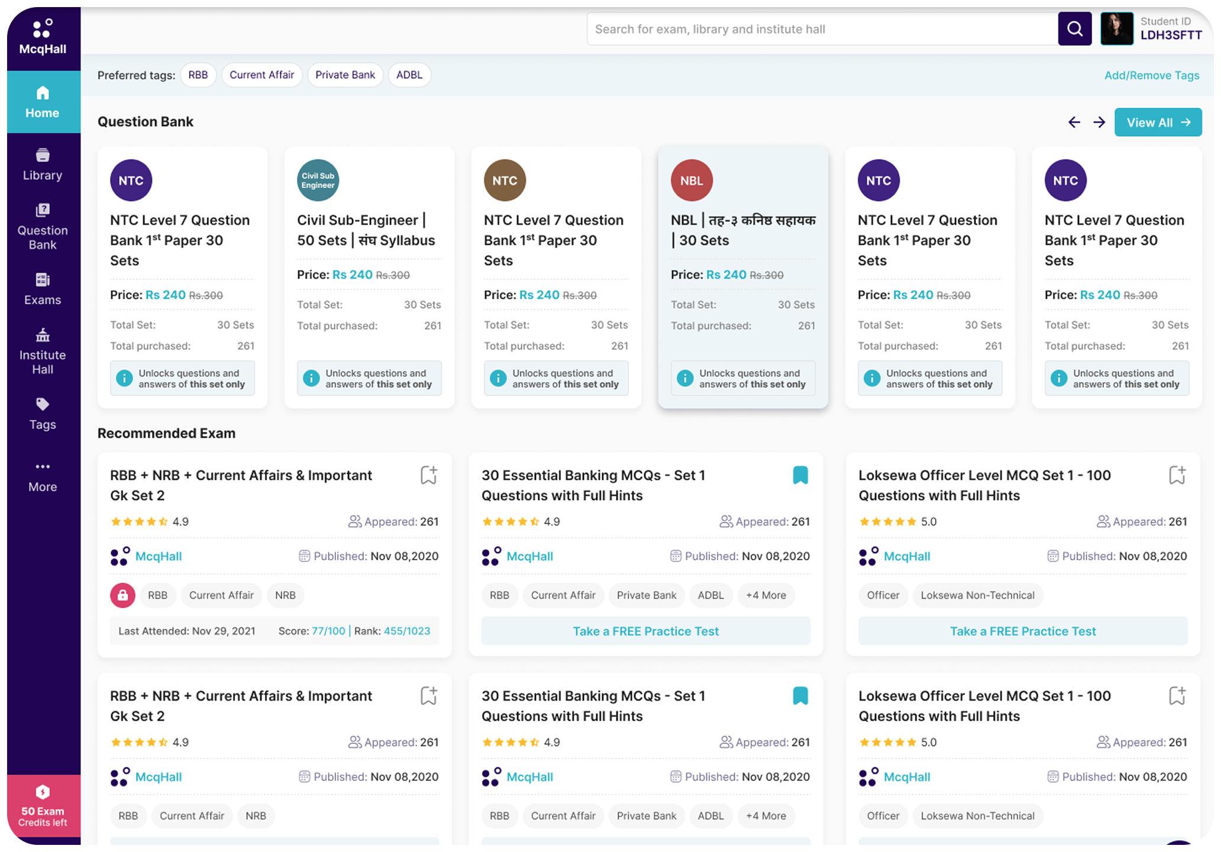The image size is (1221, 852).
Task: Remove bookmark from 30 Essential Banking MCQs
Action: [800, 475]
